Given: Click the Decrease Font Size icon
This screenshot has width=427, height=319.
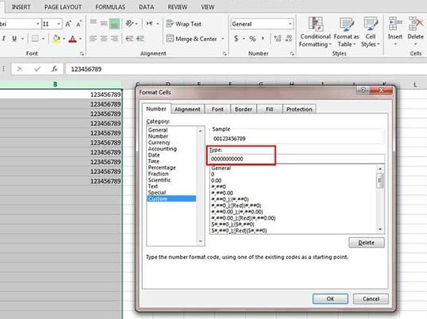Looking at the screenshot, I should click(x=79, y=24).
